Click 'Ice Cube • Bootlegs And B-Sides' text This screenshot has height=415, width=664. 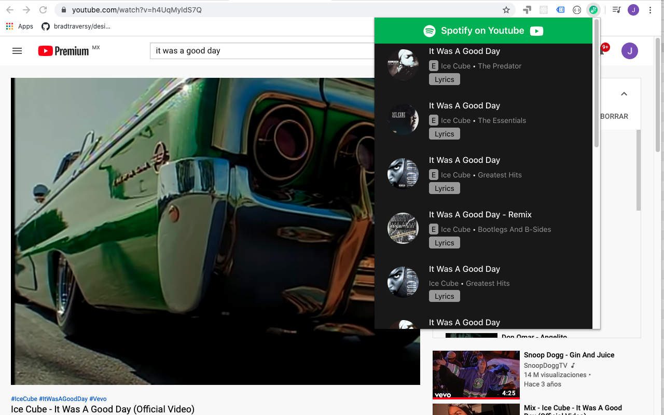click(x=496, y=229)
